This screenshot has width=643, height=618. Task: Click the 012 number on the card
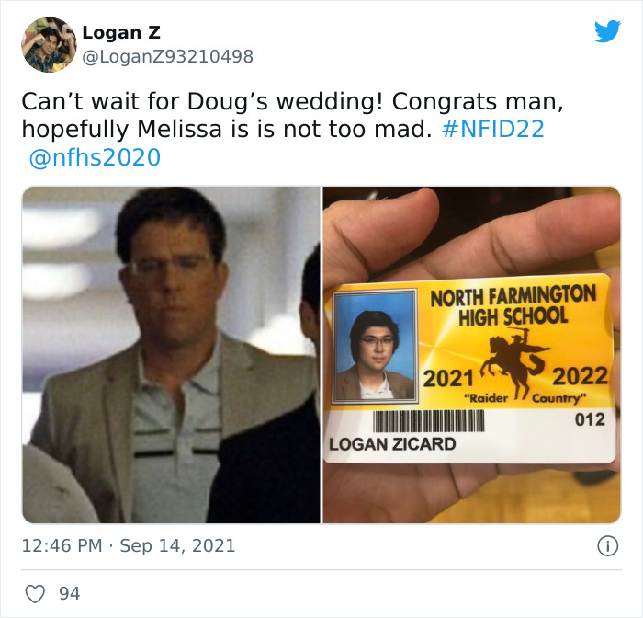(590, 419)
